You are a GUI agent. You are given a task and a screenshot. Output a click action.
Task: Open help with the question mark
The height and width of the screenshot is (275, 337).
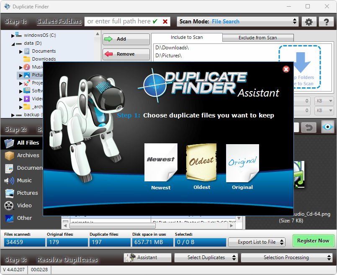tap(326, 22)
